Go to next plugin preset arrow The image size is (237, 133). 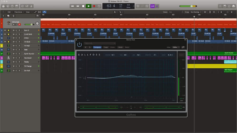[90, 47]
